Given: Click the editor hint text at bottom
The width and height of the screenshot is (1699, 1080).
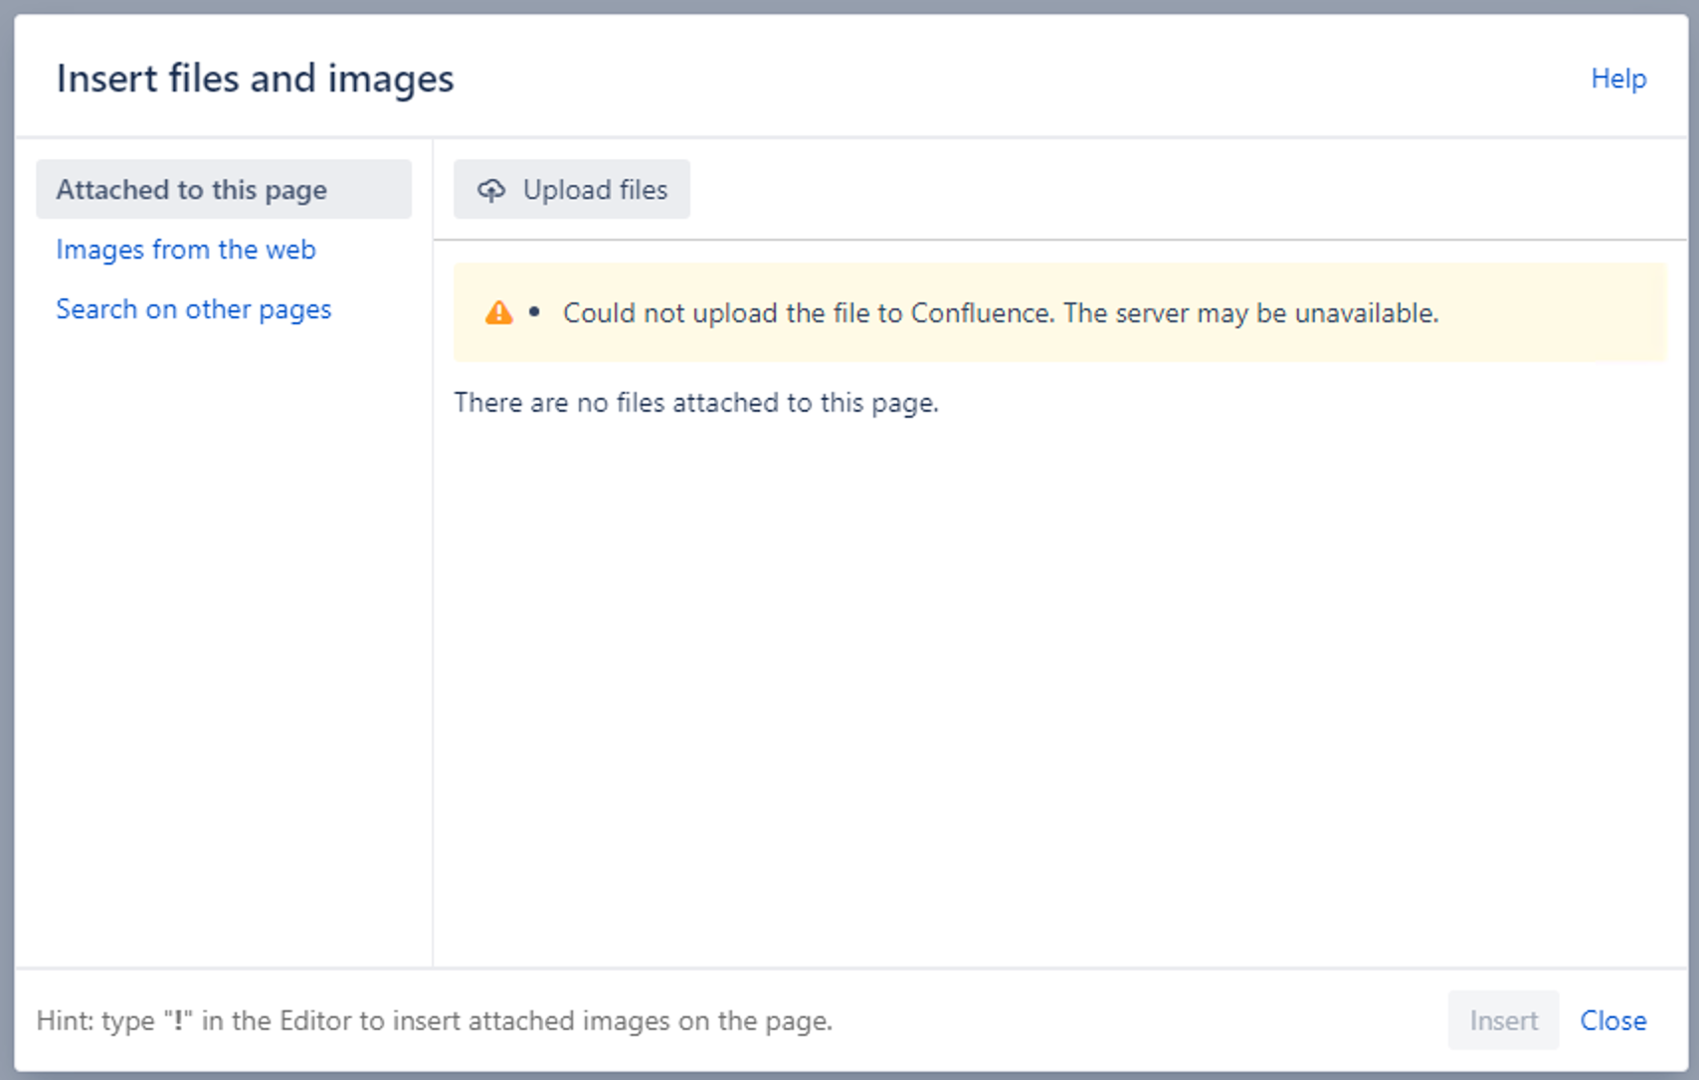Looking at the screenshot, I should click(435, 1020).
